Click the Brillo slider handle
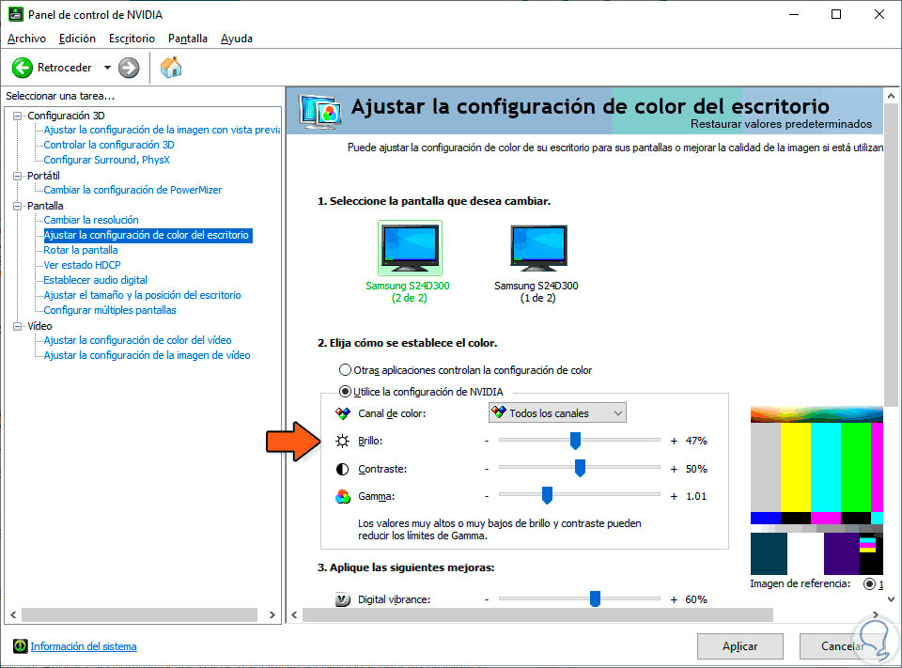Screen dimensions: 902x668 575,441
